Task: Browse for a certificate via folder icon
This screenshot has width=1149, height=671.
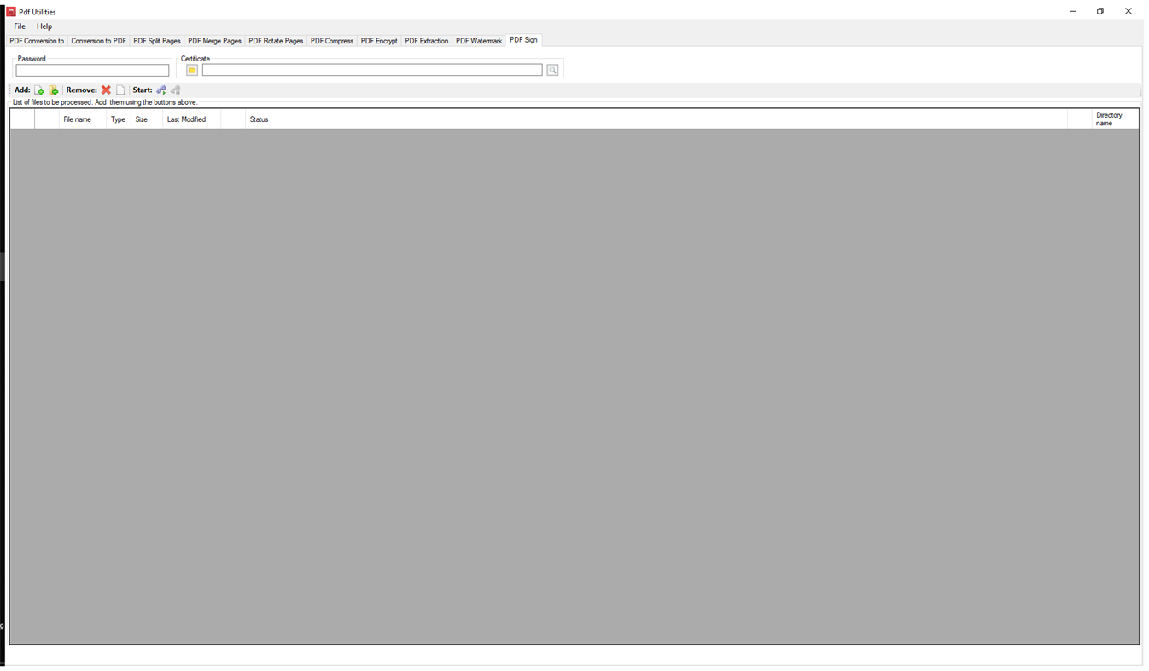Action: [x=191, y=70]
